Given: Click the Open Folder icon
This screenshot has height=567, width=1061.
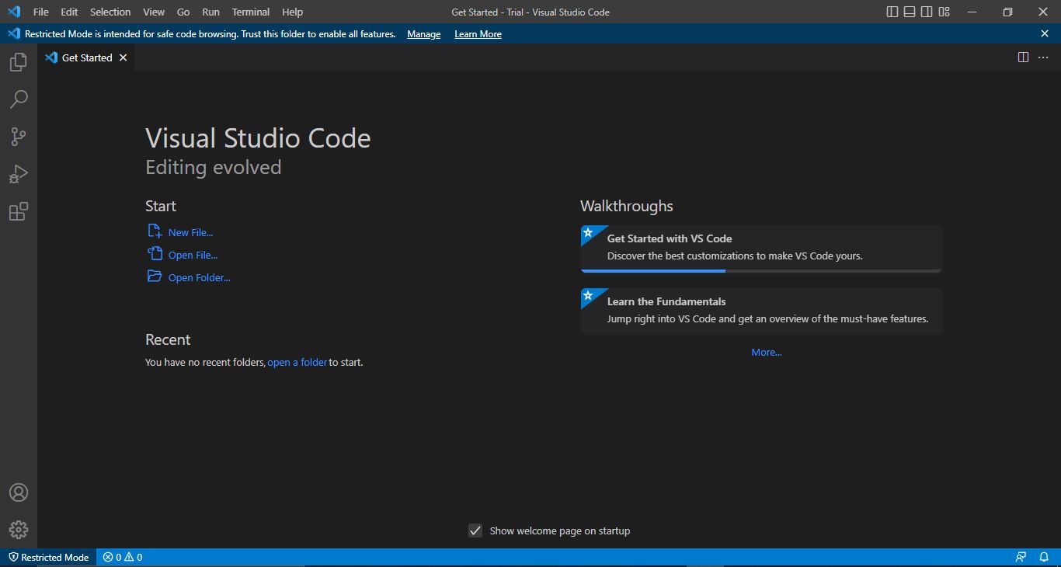Looking at the screenshot, I should click(x=155, y=277).
